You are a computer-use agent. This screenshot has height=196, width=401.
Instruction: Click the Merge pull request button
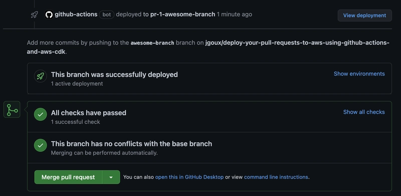pos(68,177)
